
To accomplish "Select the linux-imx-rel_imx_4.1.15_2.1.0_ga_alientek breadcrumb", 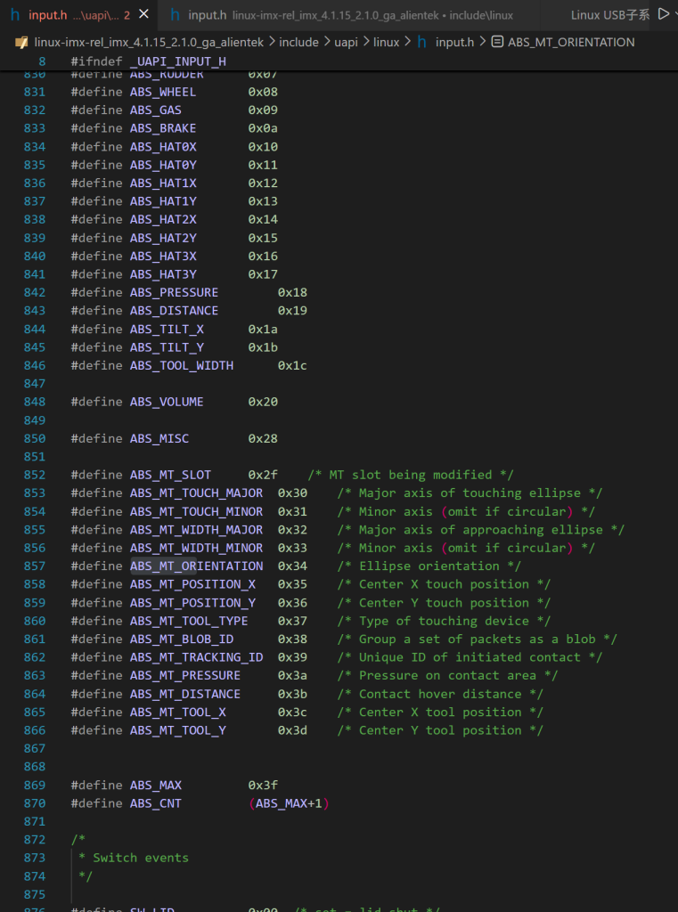I will pyautogui.click(x=149, y=43).
